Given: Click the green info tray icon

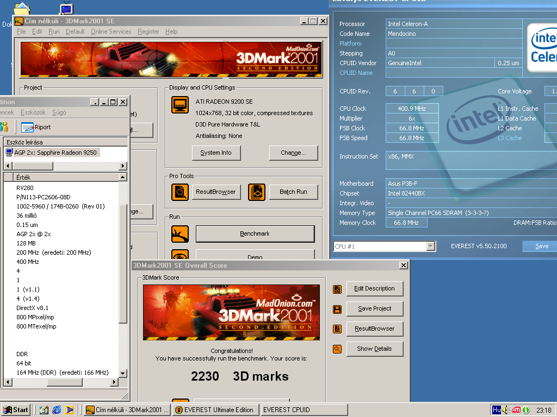Looking at the screenshot, I should [x=526, y=410].
